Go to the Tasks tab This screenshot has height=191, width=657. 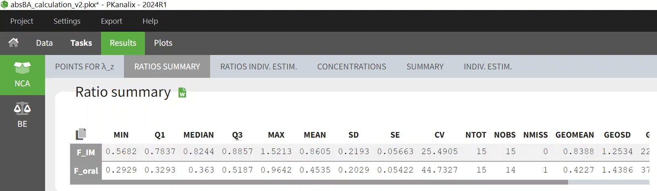(x=81, y=43)
